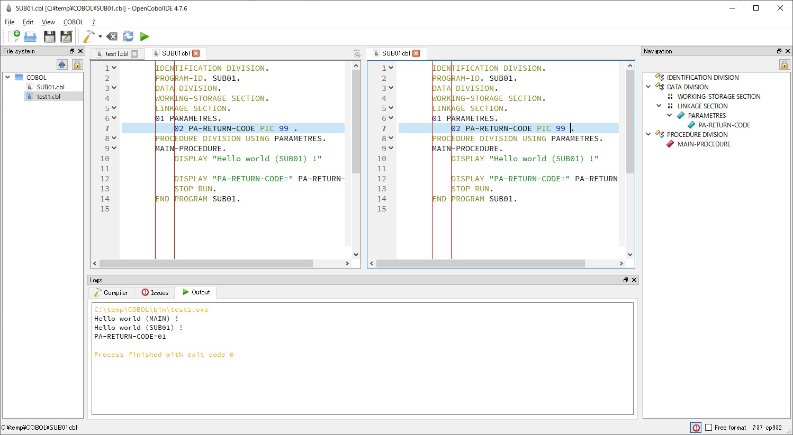Select the right pane SUB01.cbl tab
This screenshot has height=435, width=793.
[396, 53]
